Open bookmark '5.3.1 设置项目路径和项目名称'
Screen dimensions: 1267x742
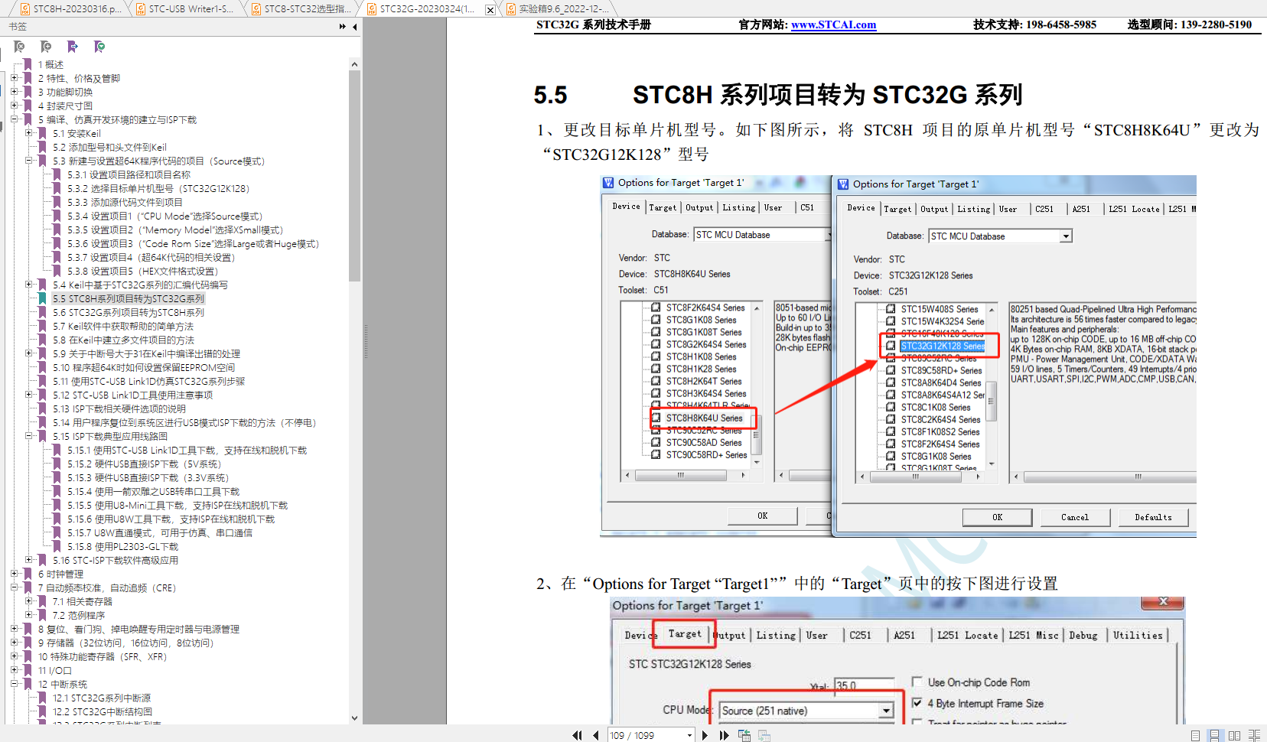click(x=129, y=175)
